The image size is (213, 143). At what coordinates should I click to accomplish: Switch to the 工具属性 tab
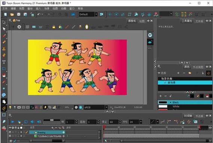pos(187,21)
